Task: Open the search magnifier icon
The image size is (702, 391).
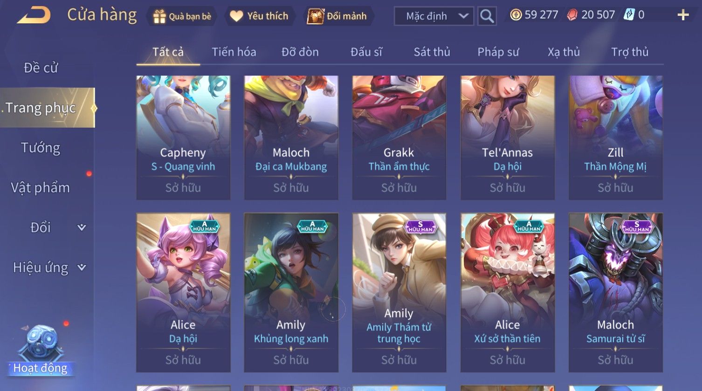Action: (487, 16)
